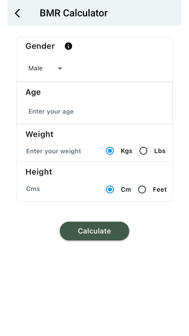Select the Kgs radio button
Image resolution: width=189 pixels, height=336 pixels.
[110, 151]
